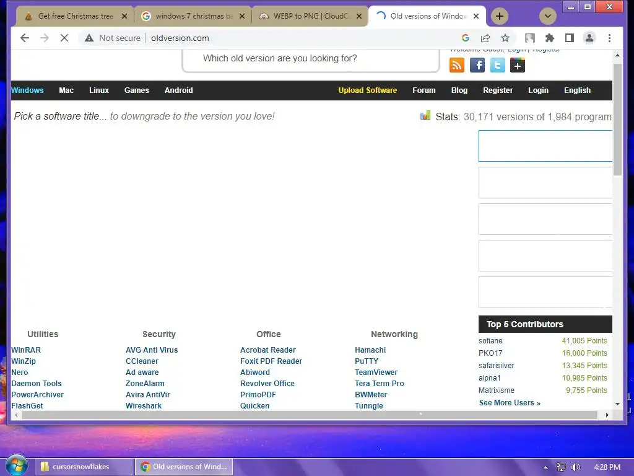Select the Linux category in nav bar
This screenshot has width=634, height=476.
pos(99,90)
